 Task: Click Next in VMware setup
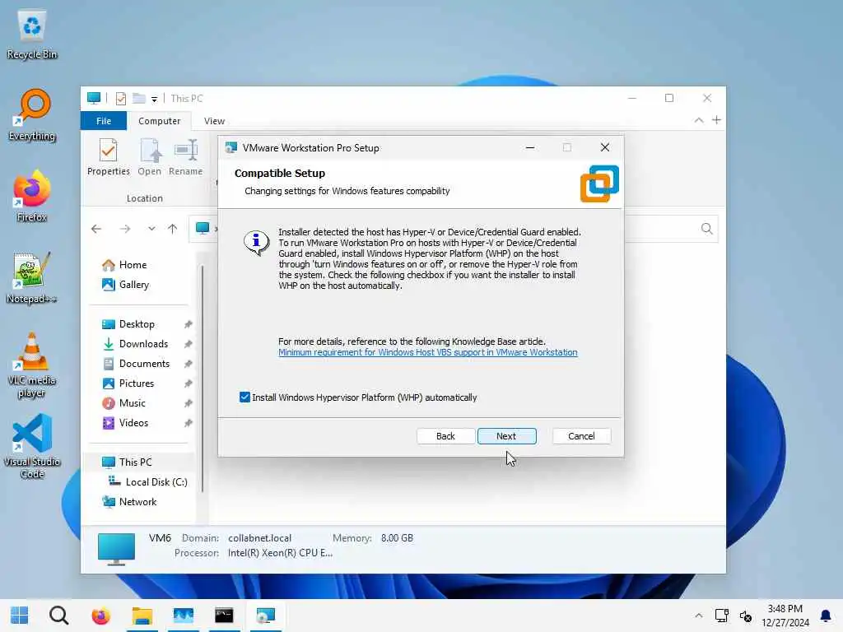coord(506,436)
